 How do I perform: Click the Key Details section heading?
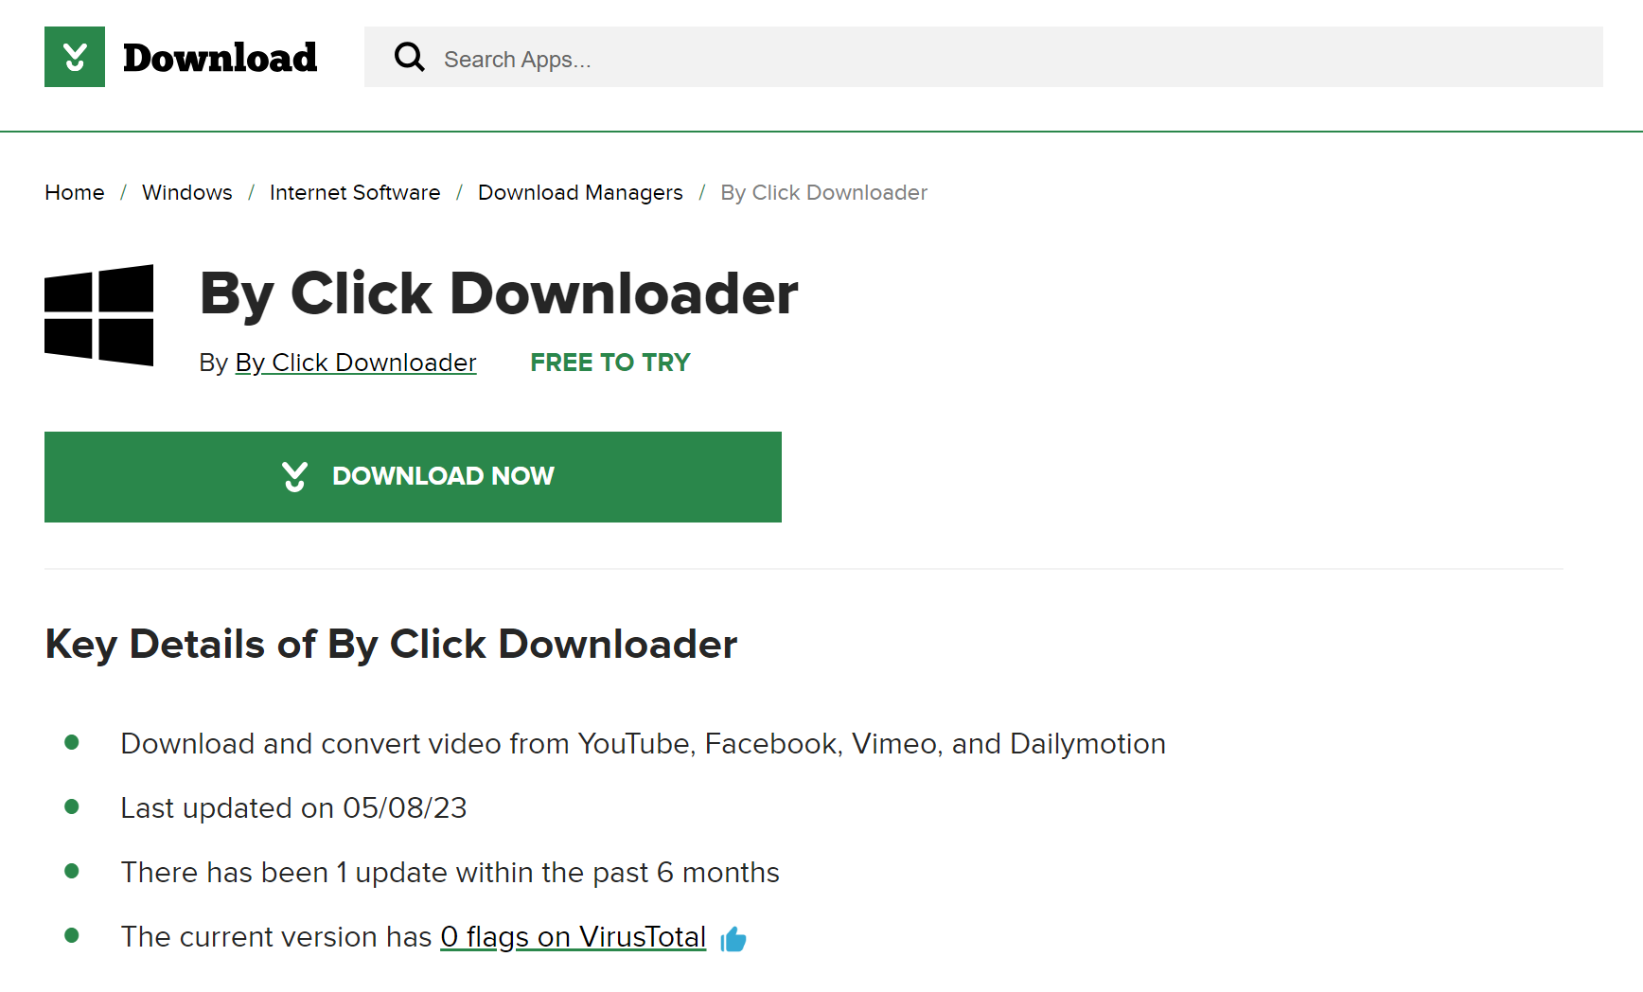tap(391, 645)
